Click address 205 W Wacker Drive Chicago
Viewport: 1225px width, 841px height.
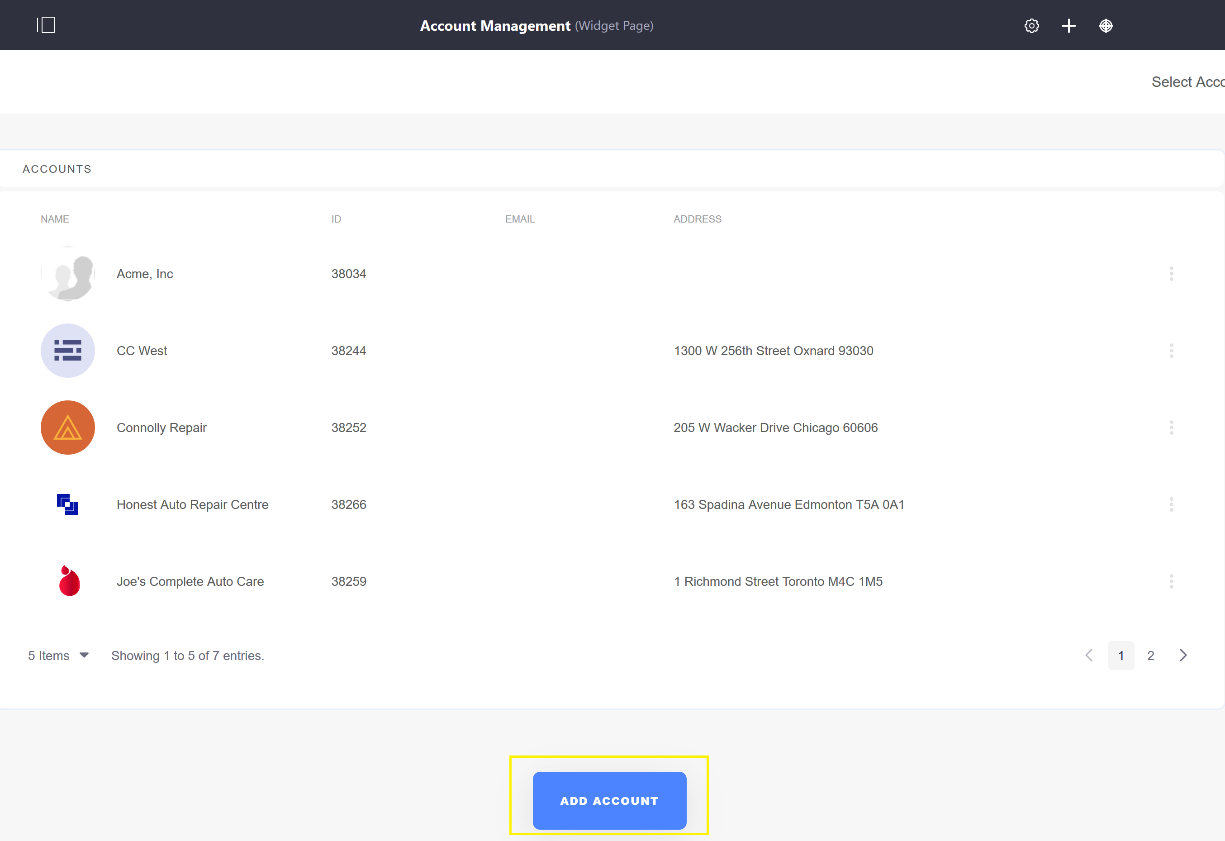[776, 428]
